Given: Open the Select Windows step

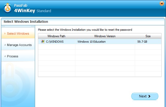Looking at the screenshot, I should 18,34.
